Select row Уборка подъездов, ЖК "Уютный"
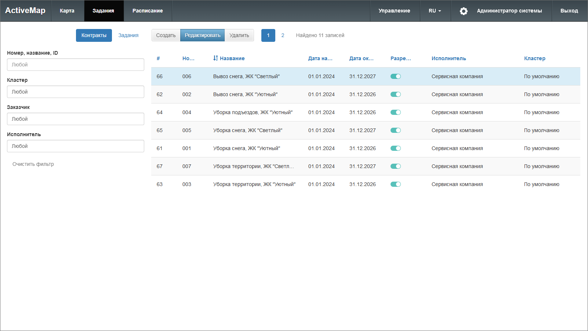588x331 pixels. (366, 112)
